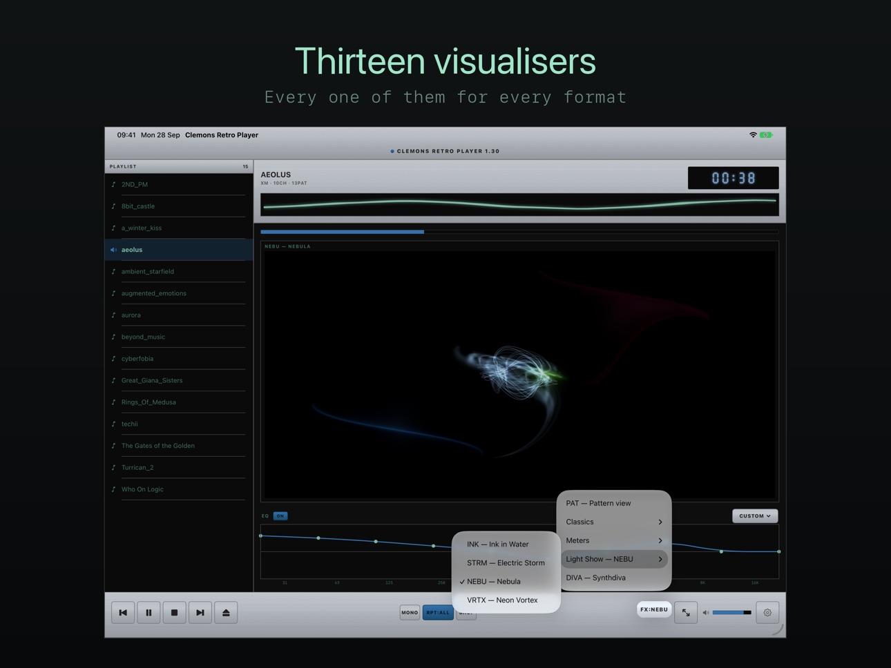Play Great_Giana_Sisters track

click(x=179, y=380)
